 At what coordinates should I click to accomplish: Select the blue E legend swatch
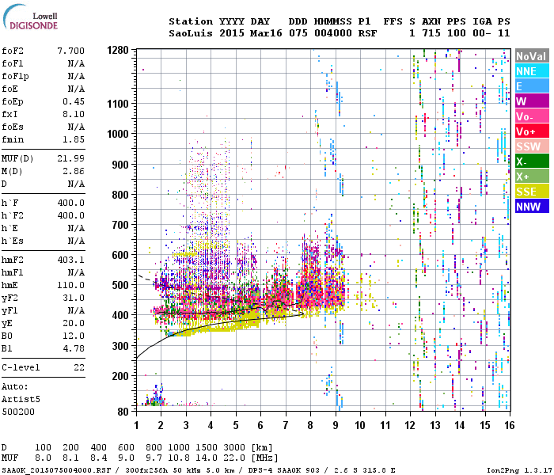[x=532, y=85]
